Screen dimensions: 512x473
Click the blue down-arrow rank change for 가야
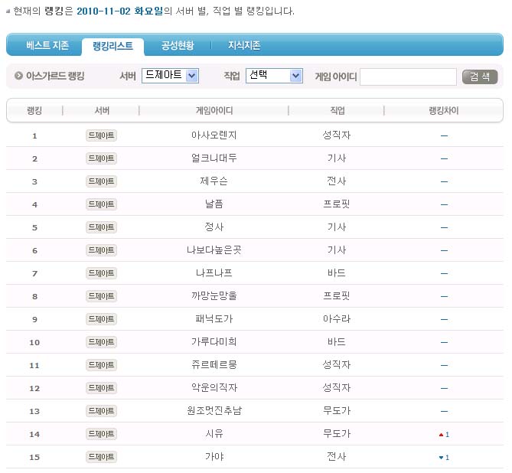pyautogui.click(x=443, y=458)
